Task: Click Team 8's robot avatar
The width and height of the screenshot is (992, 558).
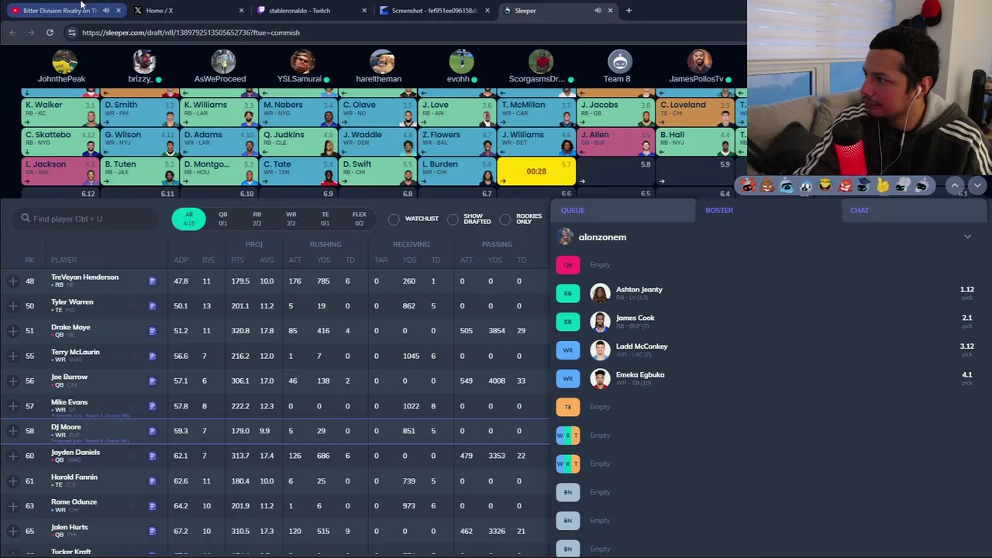Action: pyautogui.click(x=619, y=60)
